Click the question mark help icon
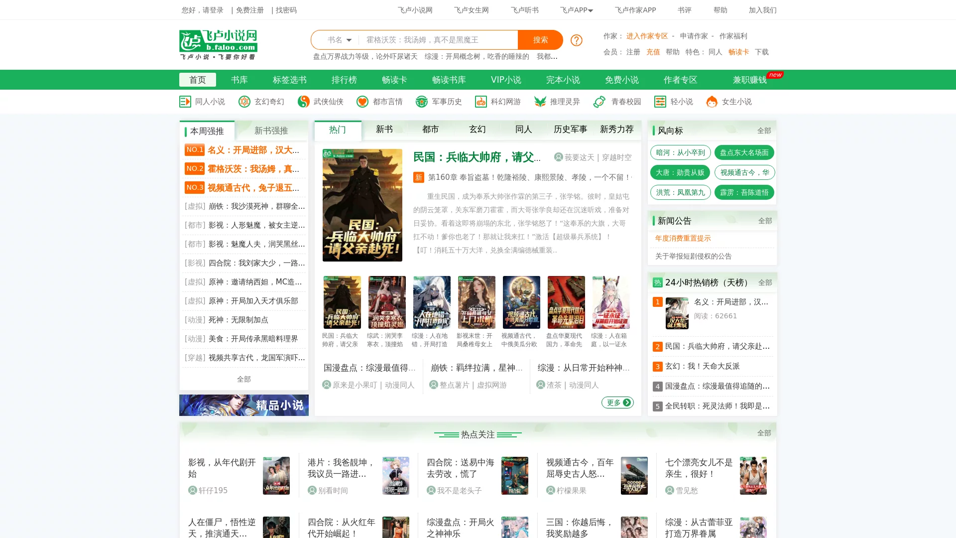The height and width of the screenshot is (538, 956). point(576,40)
